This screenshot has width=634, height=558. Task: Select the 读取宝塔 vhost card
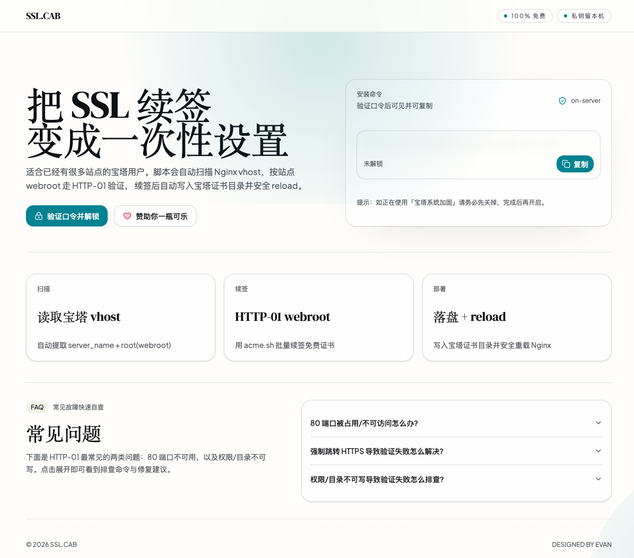click(x=120, y=317)
